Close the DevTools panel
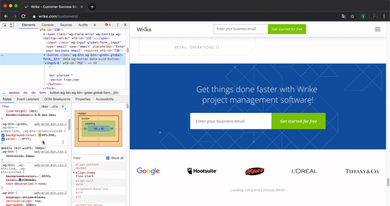Viewport: 390px width, 206px height. pyautogui.click(x=125, y=25)
